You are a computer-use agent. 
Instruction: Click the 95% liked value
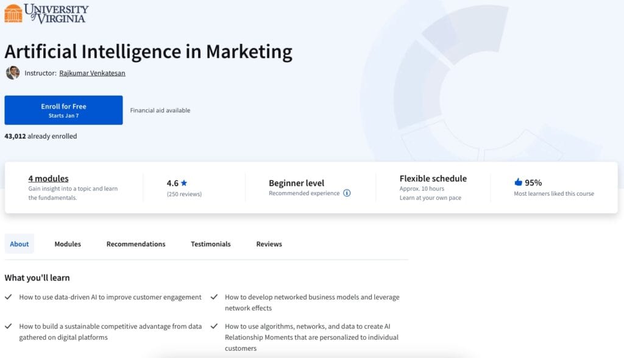click(x=533, y=182)
